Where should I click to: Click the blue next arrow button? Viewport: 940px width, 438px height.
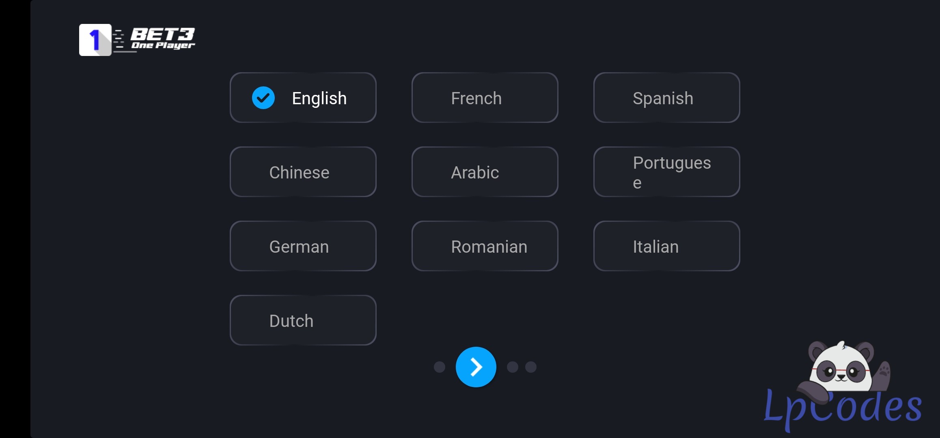point(476,367)
